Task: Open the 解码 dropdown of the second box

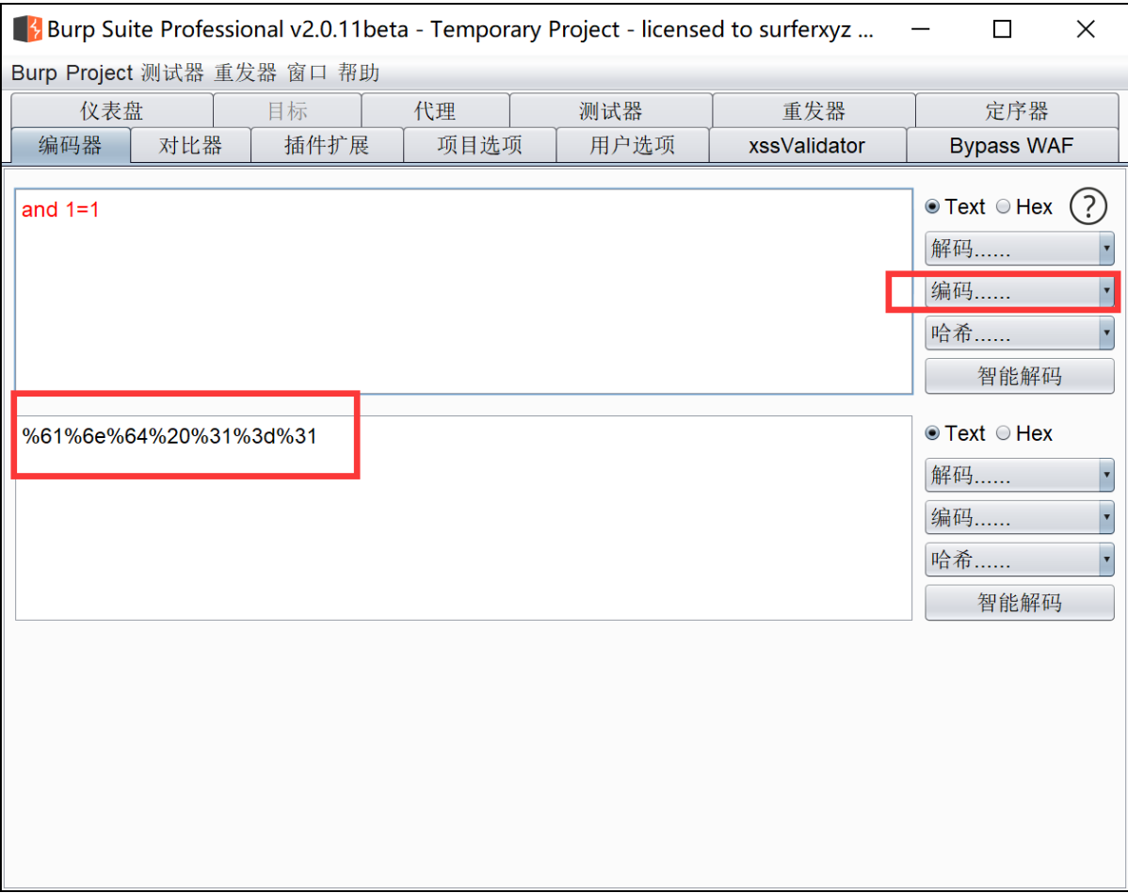Action: (x=1020, y=475)
